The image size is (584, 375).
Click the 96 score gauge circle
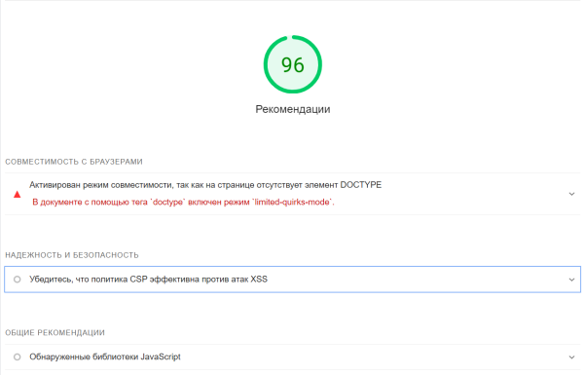pos(293,64)
